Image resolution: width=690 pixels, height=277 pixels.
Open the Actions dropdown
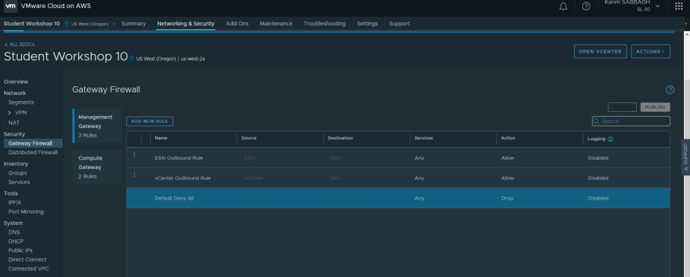[x=651, y=51]
